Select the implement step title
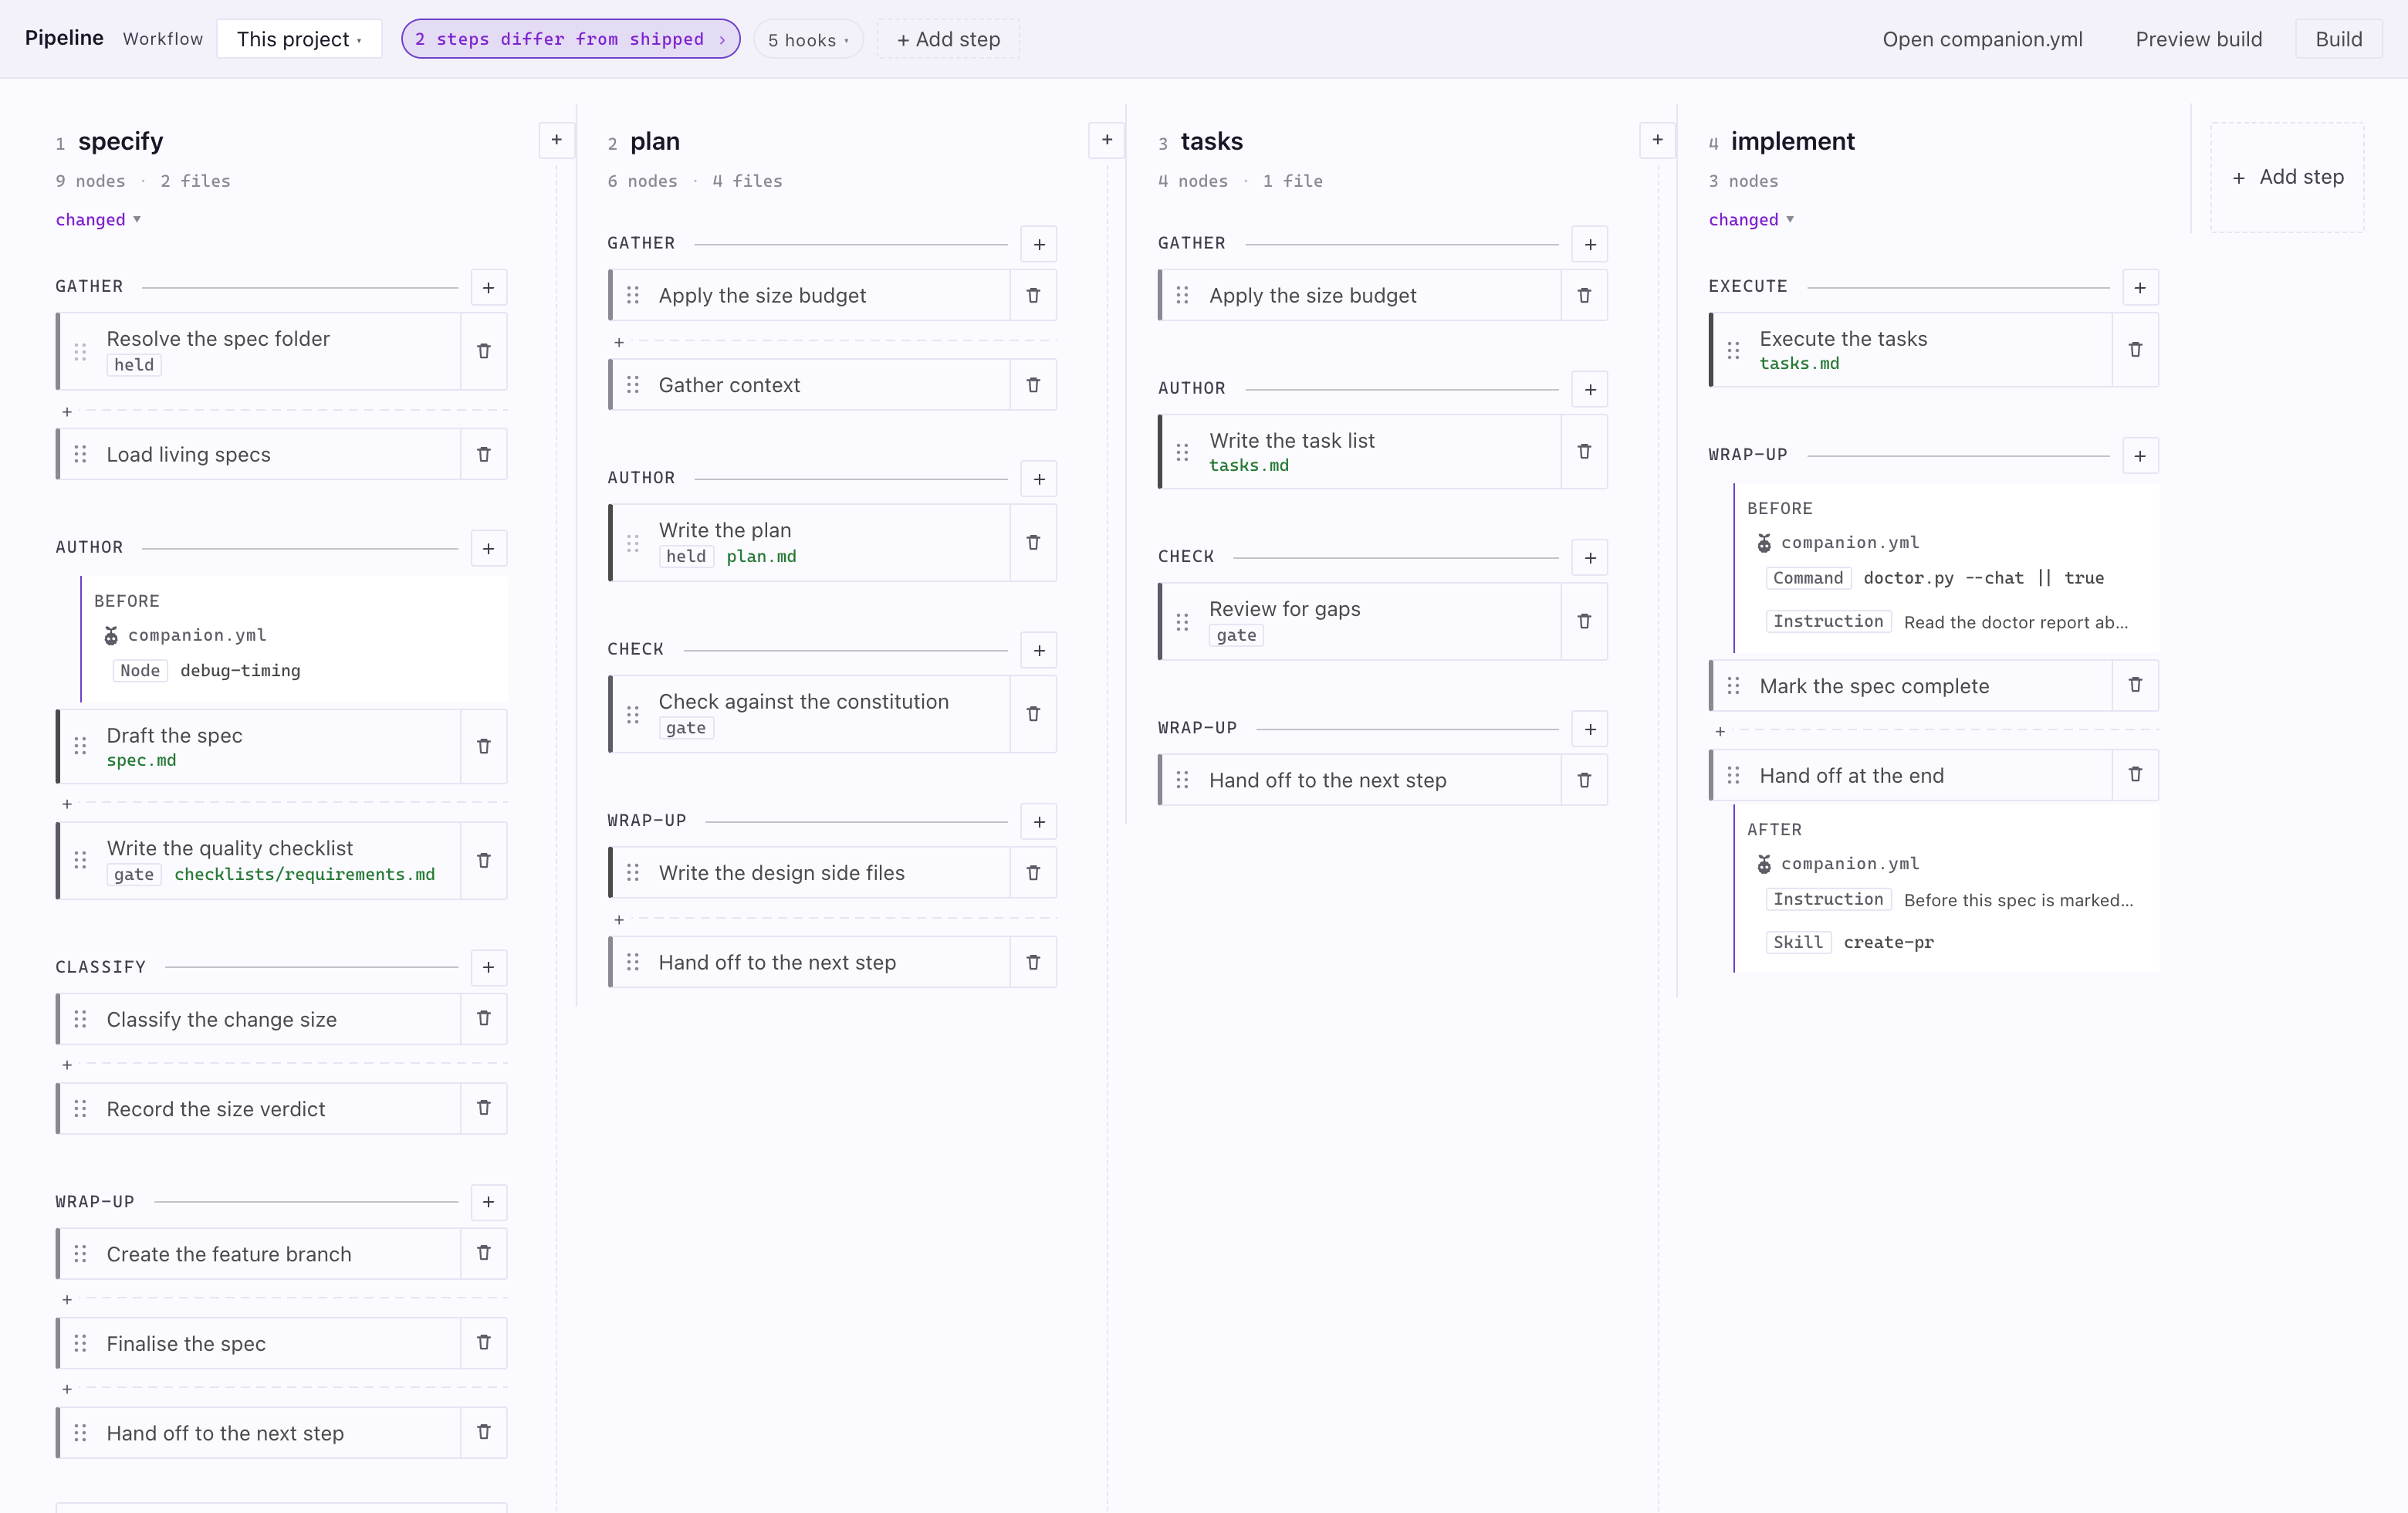 coord(1792,141)
